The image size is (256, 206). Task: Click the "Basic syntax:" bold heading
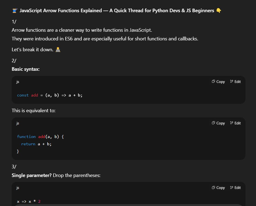(26, 69)
